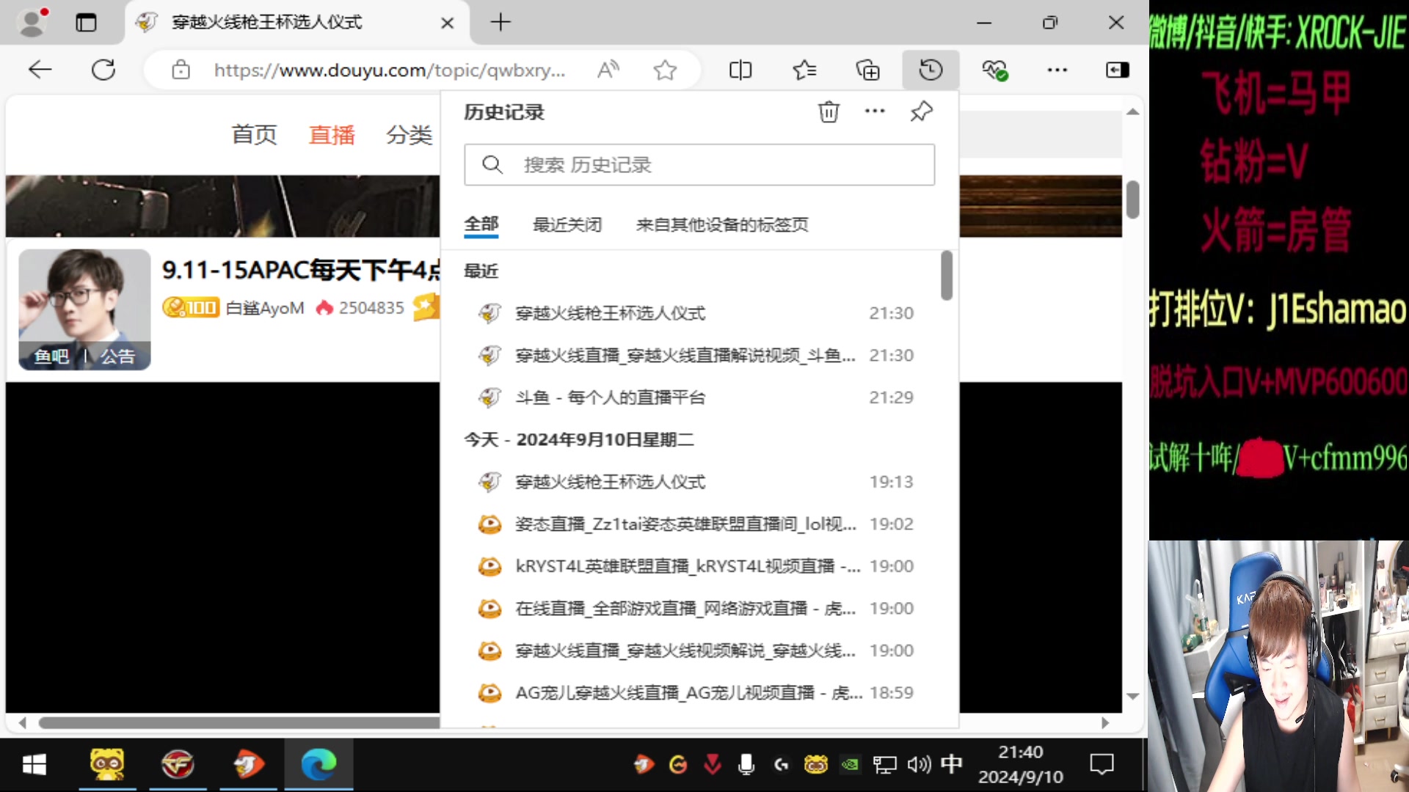Add page to favorites star

(665, 70)
